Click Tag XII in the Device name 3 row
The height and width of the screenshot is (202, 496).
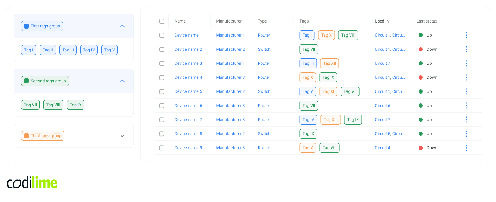(x=330, y=63)
